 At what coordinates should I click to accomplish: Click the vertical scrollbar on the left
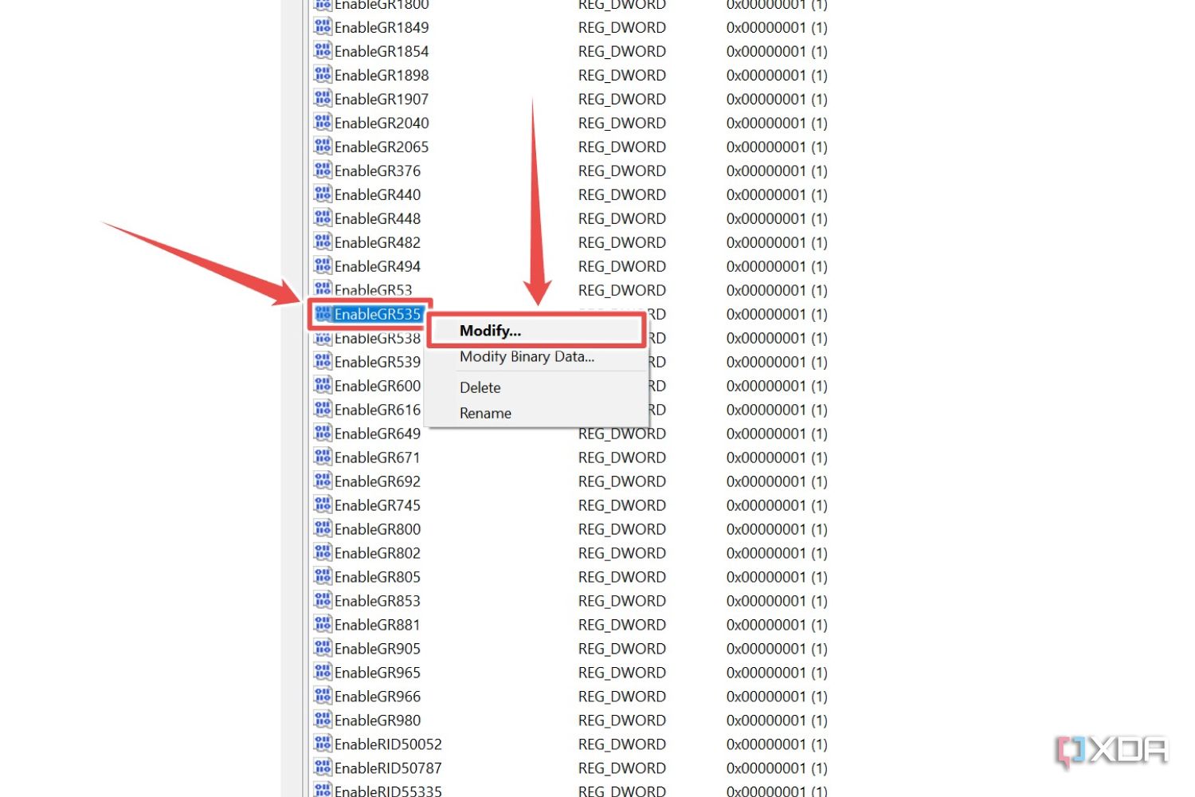[291, 398]
